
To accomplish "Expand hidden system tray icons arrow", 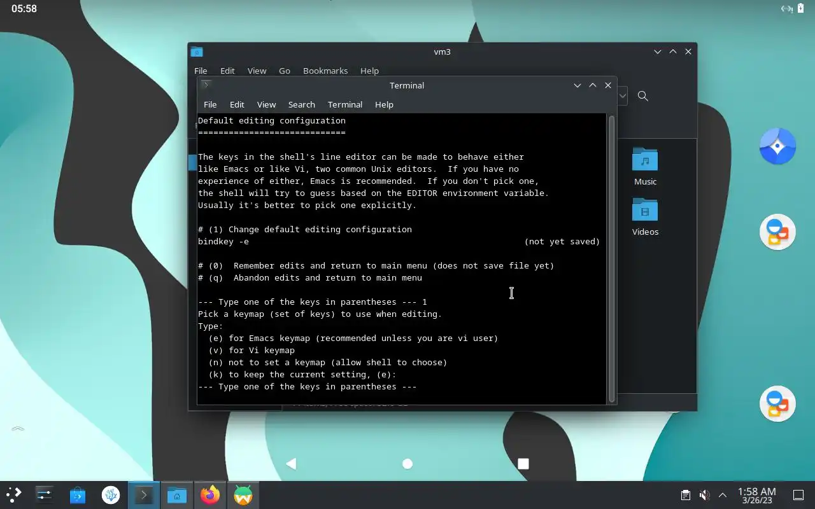I will (723, 495).
